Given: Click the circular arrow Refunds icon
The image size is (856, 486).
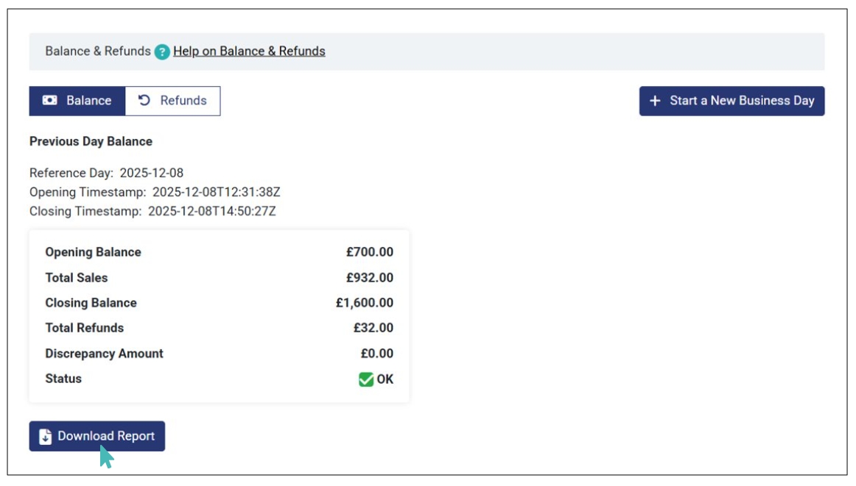Looking at the screenshot, I should (144, 101).
